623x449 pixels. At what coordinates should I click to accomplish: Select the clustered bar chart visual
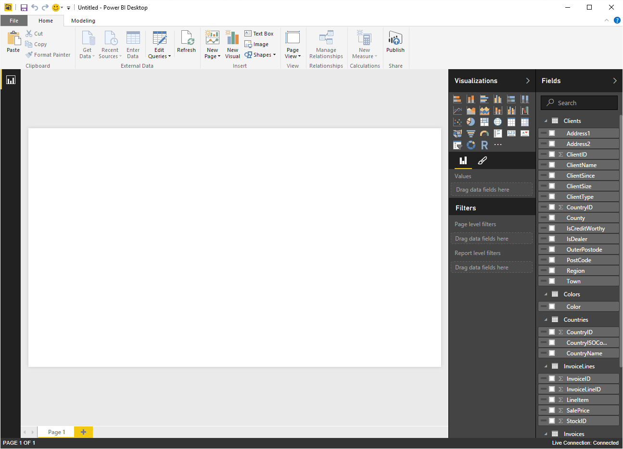click(x=484, y=99)
